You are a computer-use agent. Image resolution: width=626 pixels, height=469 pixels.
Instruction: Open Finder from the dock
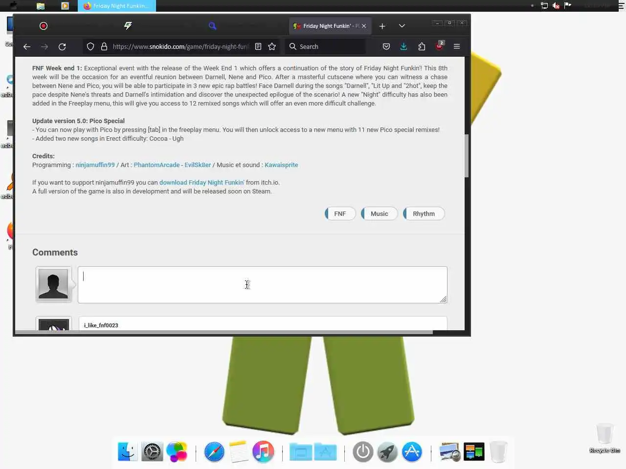click(x=128, y=452)
